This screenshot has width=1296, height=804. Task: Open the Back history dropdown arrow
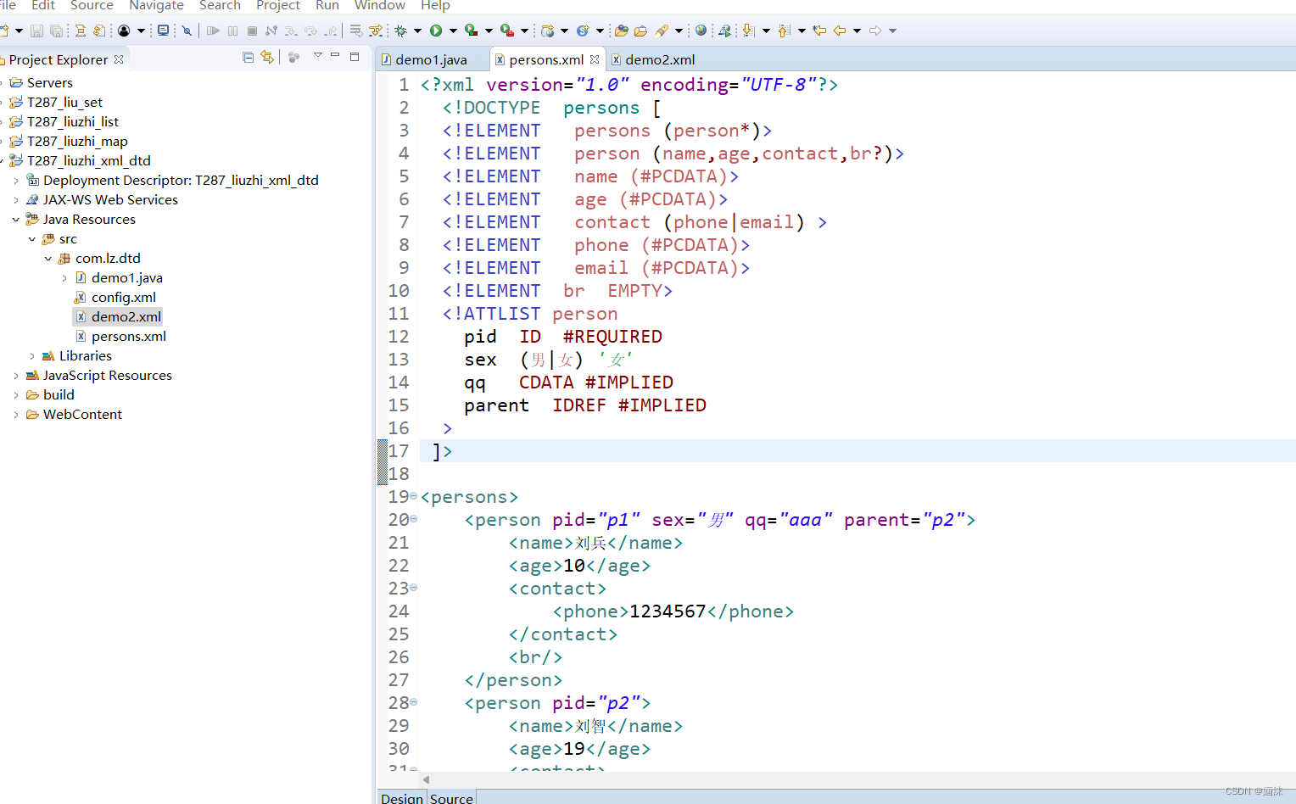point(857,31)
